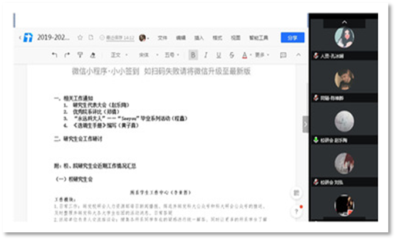Click the redo arrow in the toolbar

coord(67,55)
